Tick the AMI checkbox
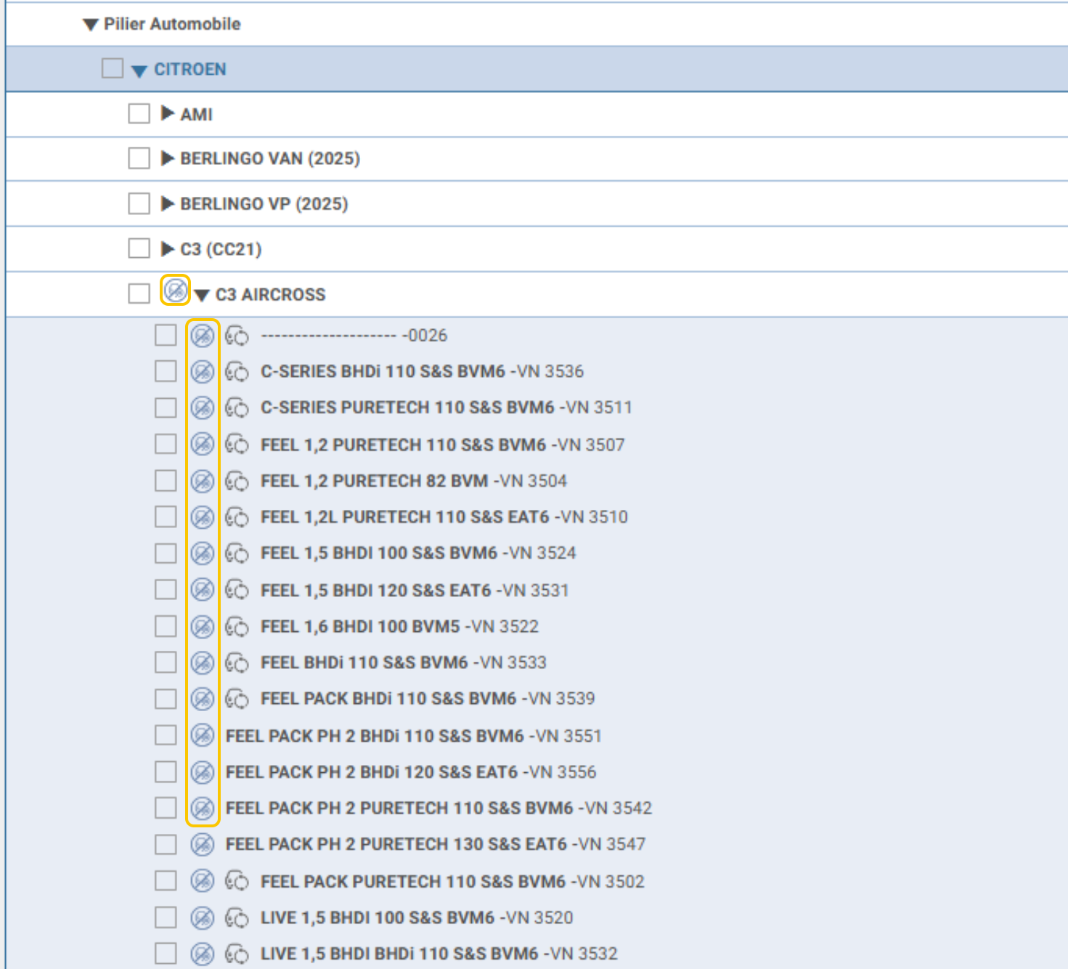This screenshot has height=969, width=1068. pyautogui.click(x=139, y=113)
